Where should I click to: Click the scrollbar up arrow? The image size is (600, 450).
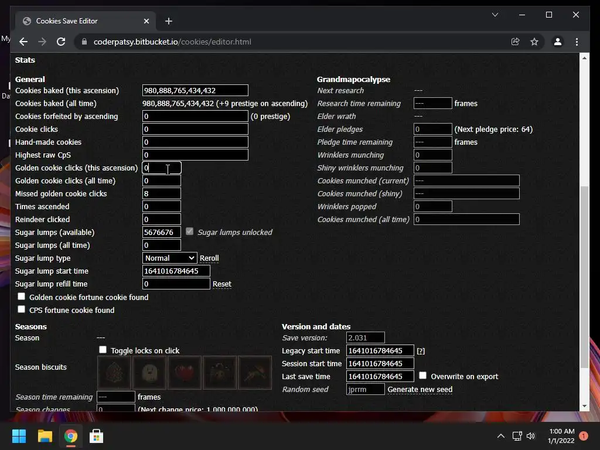584,58
